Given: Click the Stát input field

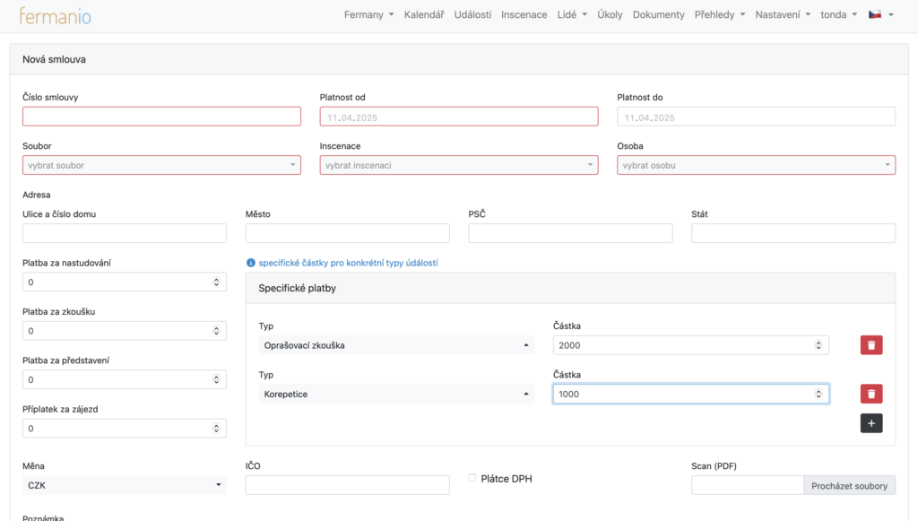Looking at the screenshot, I should (x=793, y=233).
